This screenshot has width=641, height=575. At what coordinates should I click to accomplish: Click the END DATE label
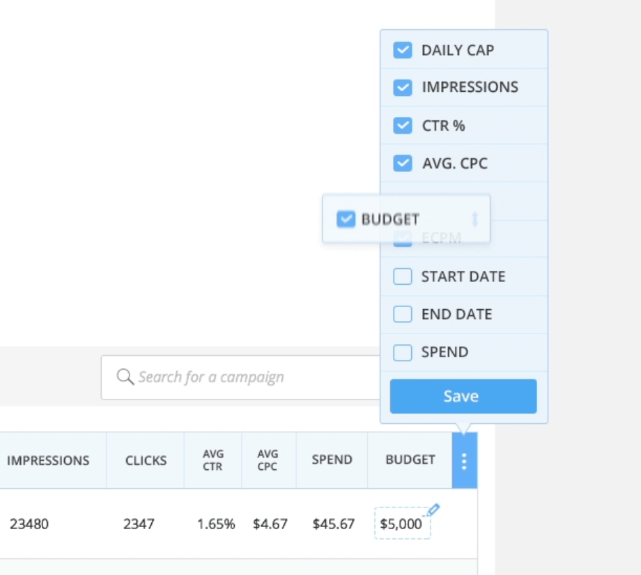(x=456, y=314)
